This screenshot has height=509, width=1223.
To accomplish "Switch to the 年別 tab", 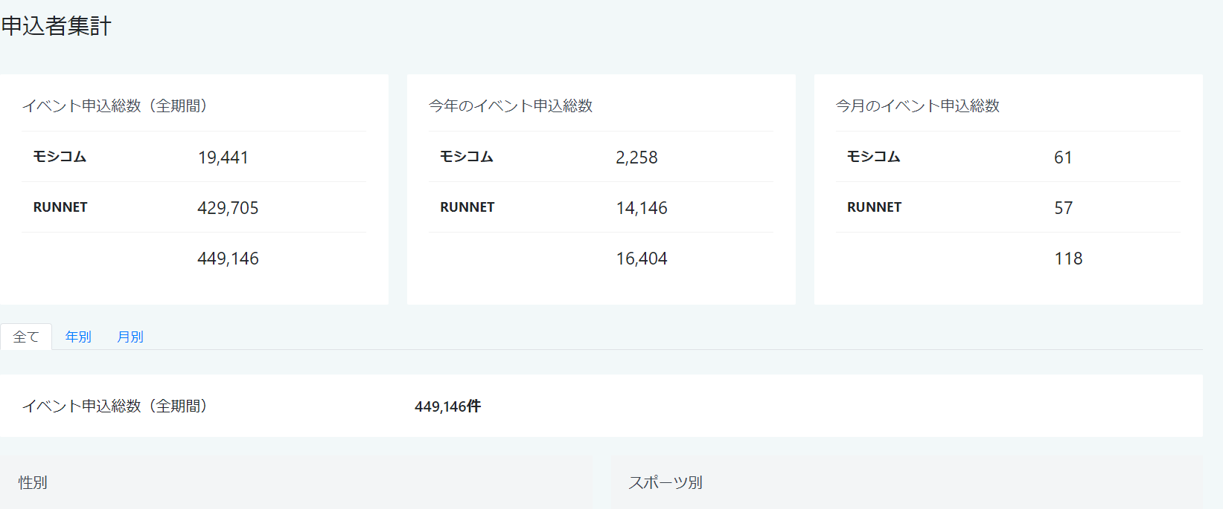I will click(78, 337).
